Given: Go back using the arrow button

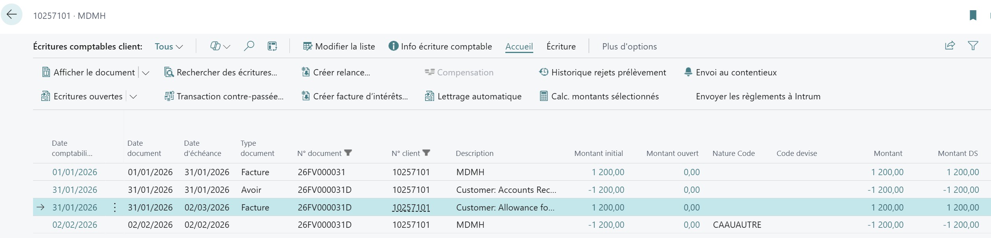Looking at the screenshot, I should click(12, 15).
